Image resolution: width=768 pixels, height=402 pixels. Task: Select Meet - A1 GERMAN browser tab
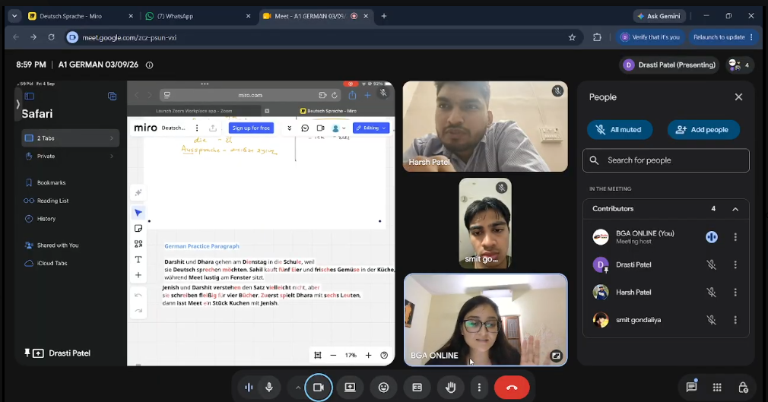tap(316, 16)
